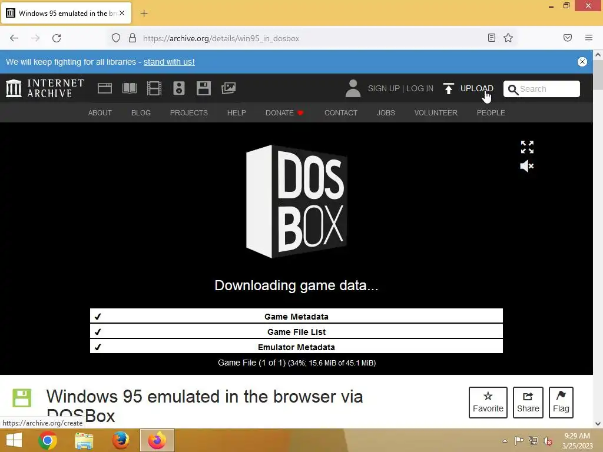The image size is (603, 452).
Task: Open PEOPLE menu item
Action: [x=491, y=112]
